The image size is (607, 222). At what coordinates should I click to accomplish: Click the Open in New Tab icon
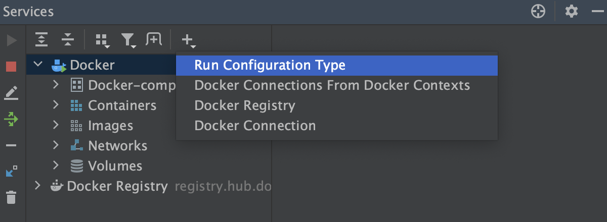(153, 39)
